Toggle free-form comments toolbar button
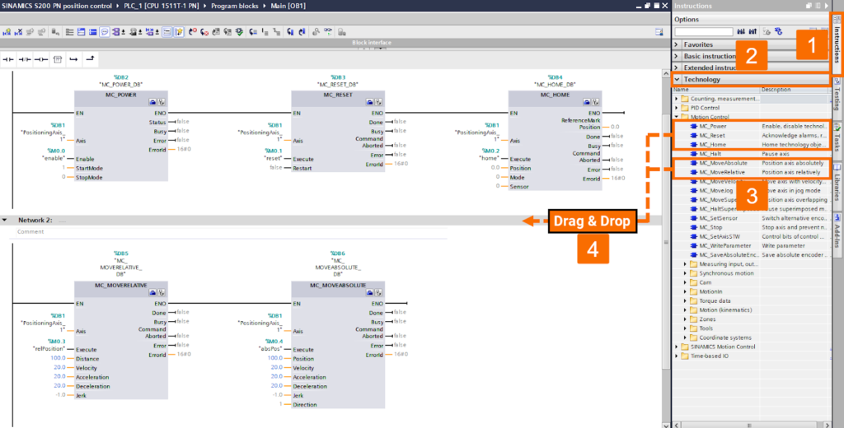 (x=105, y=32)
